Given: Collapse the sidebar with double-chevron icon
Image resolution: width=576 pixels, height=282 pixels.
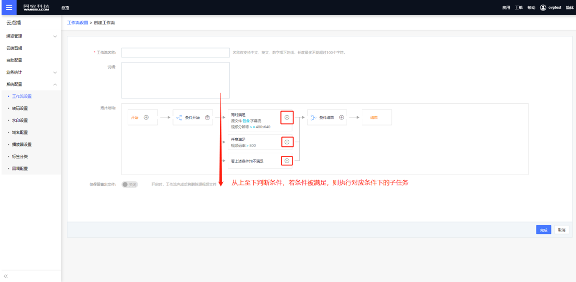Looking at the screenshot, I should [6, 276].
